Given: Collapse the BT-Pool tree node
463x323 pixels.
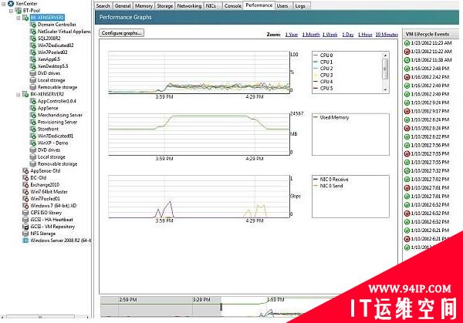Looking at the screenshot, I should (11, 11).
